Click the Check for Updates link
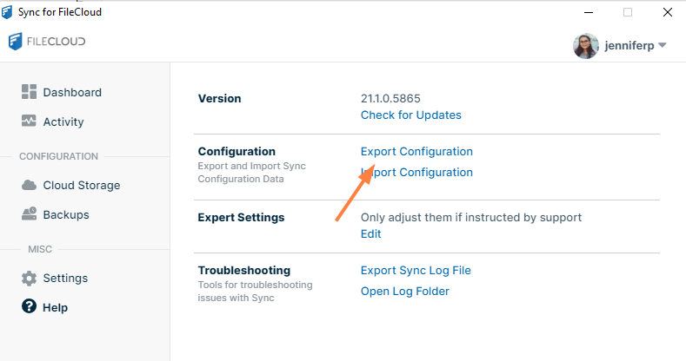The height and width of the screenshot is (361, 686). click(x=410, y=115)
